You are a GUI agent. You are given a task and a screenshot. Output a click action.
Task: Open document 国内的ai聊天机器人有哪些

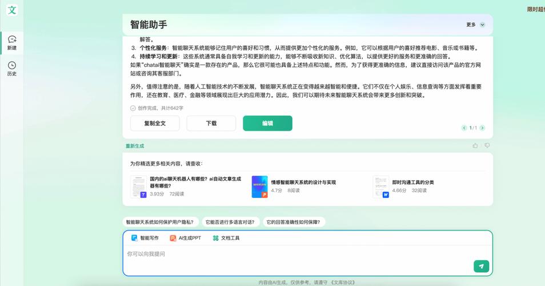tap(195, 182)
